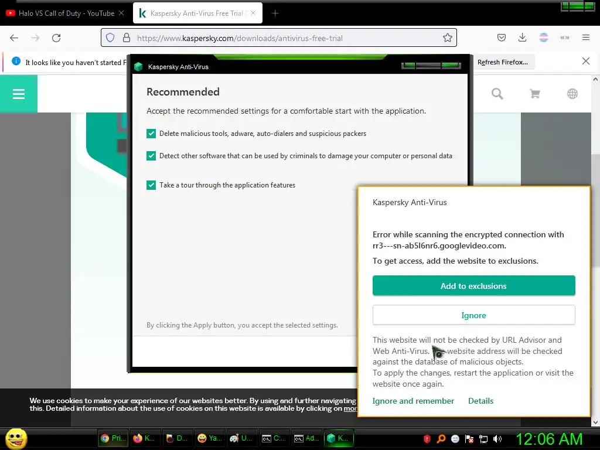Switch to the Firefox taskbar item
Viewport: 600px width, 450px height.
tap(146, 438)
